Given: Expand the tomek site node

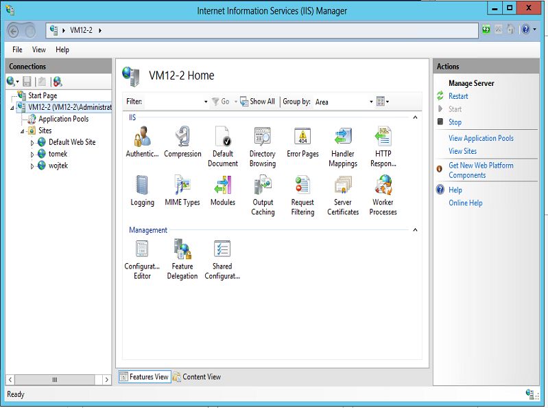Looking at the screenshot, I should click(x=32, y=155).
